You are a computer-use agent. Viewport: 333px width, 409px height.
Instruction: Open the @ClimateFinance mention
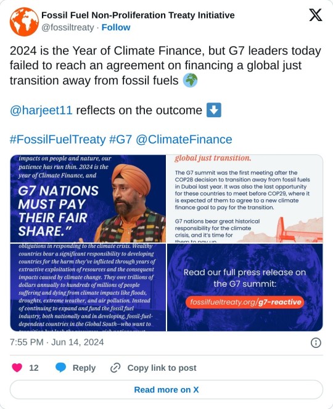(x=184, y=139)
